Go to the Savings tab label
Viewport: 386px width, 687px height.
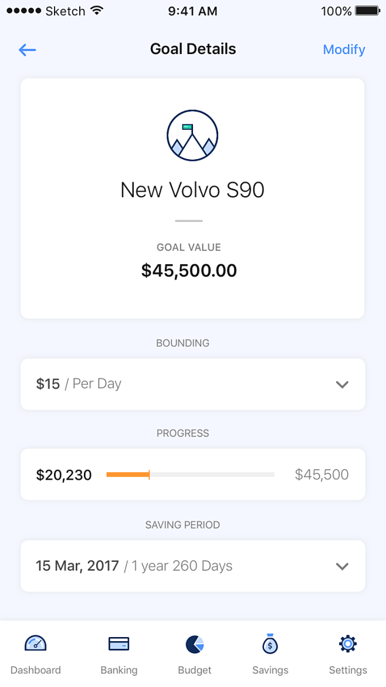coord(270,670)
